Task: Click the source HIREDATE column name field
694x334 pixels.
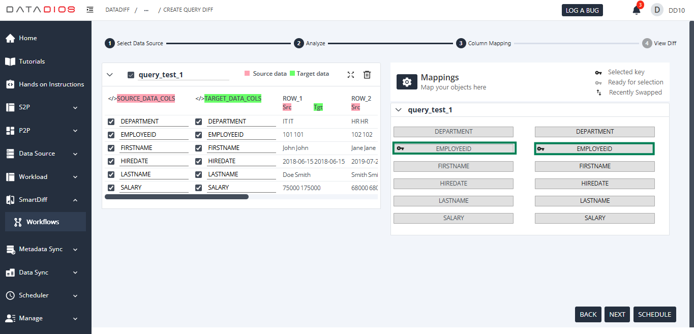Action: [154, 161]
